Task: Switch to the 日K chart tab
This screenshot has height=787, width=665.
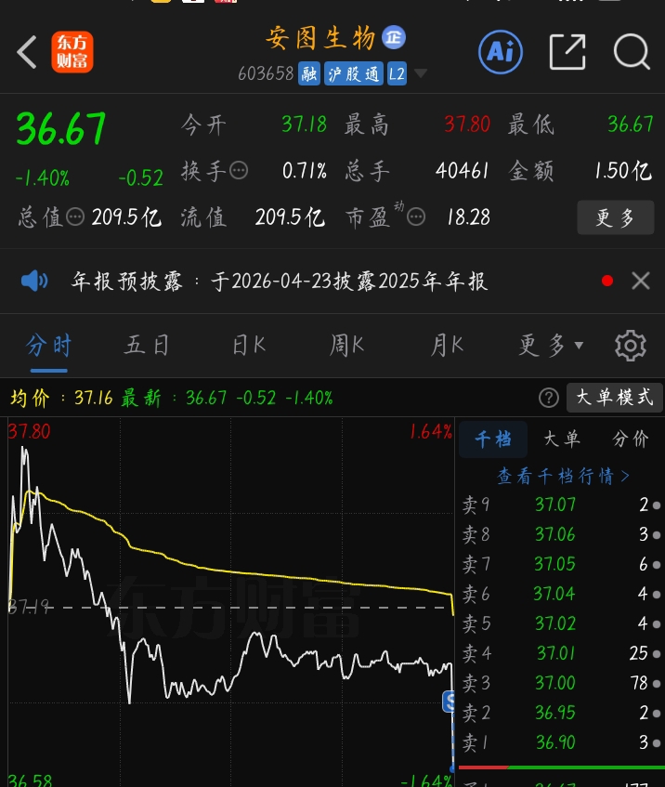Action: pos(248,346)
